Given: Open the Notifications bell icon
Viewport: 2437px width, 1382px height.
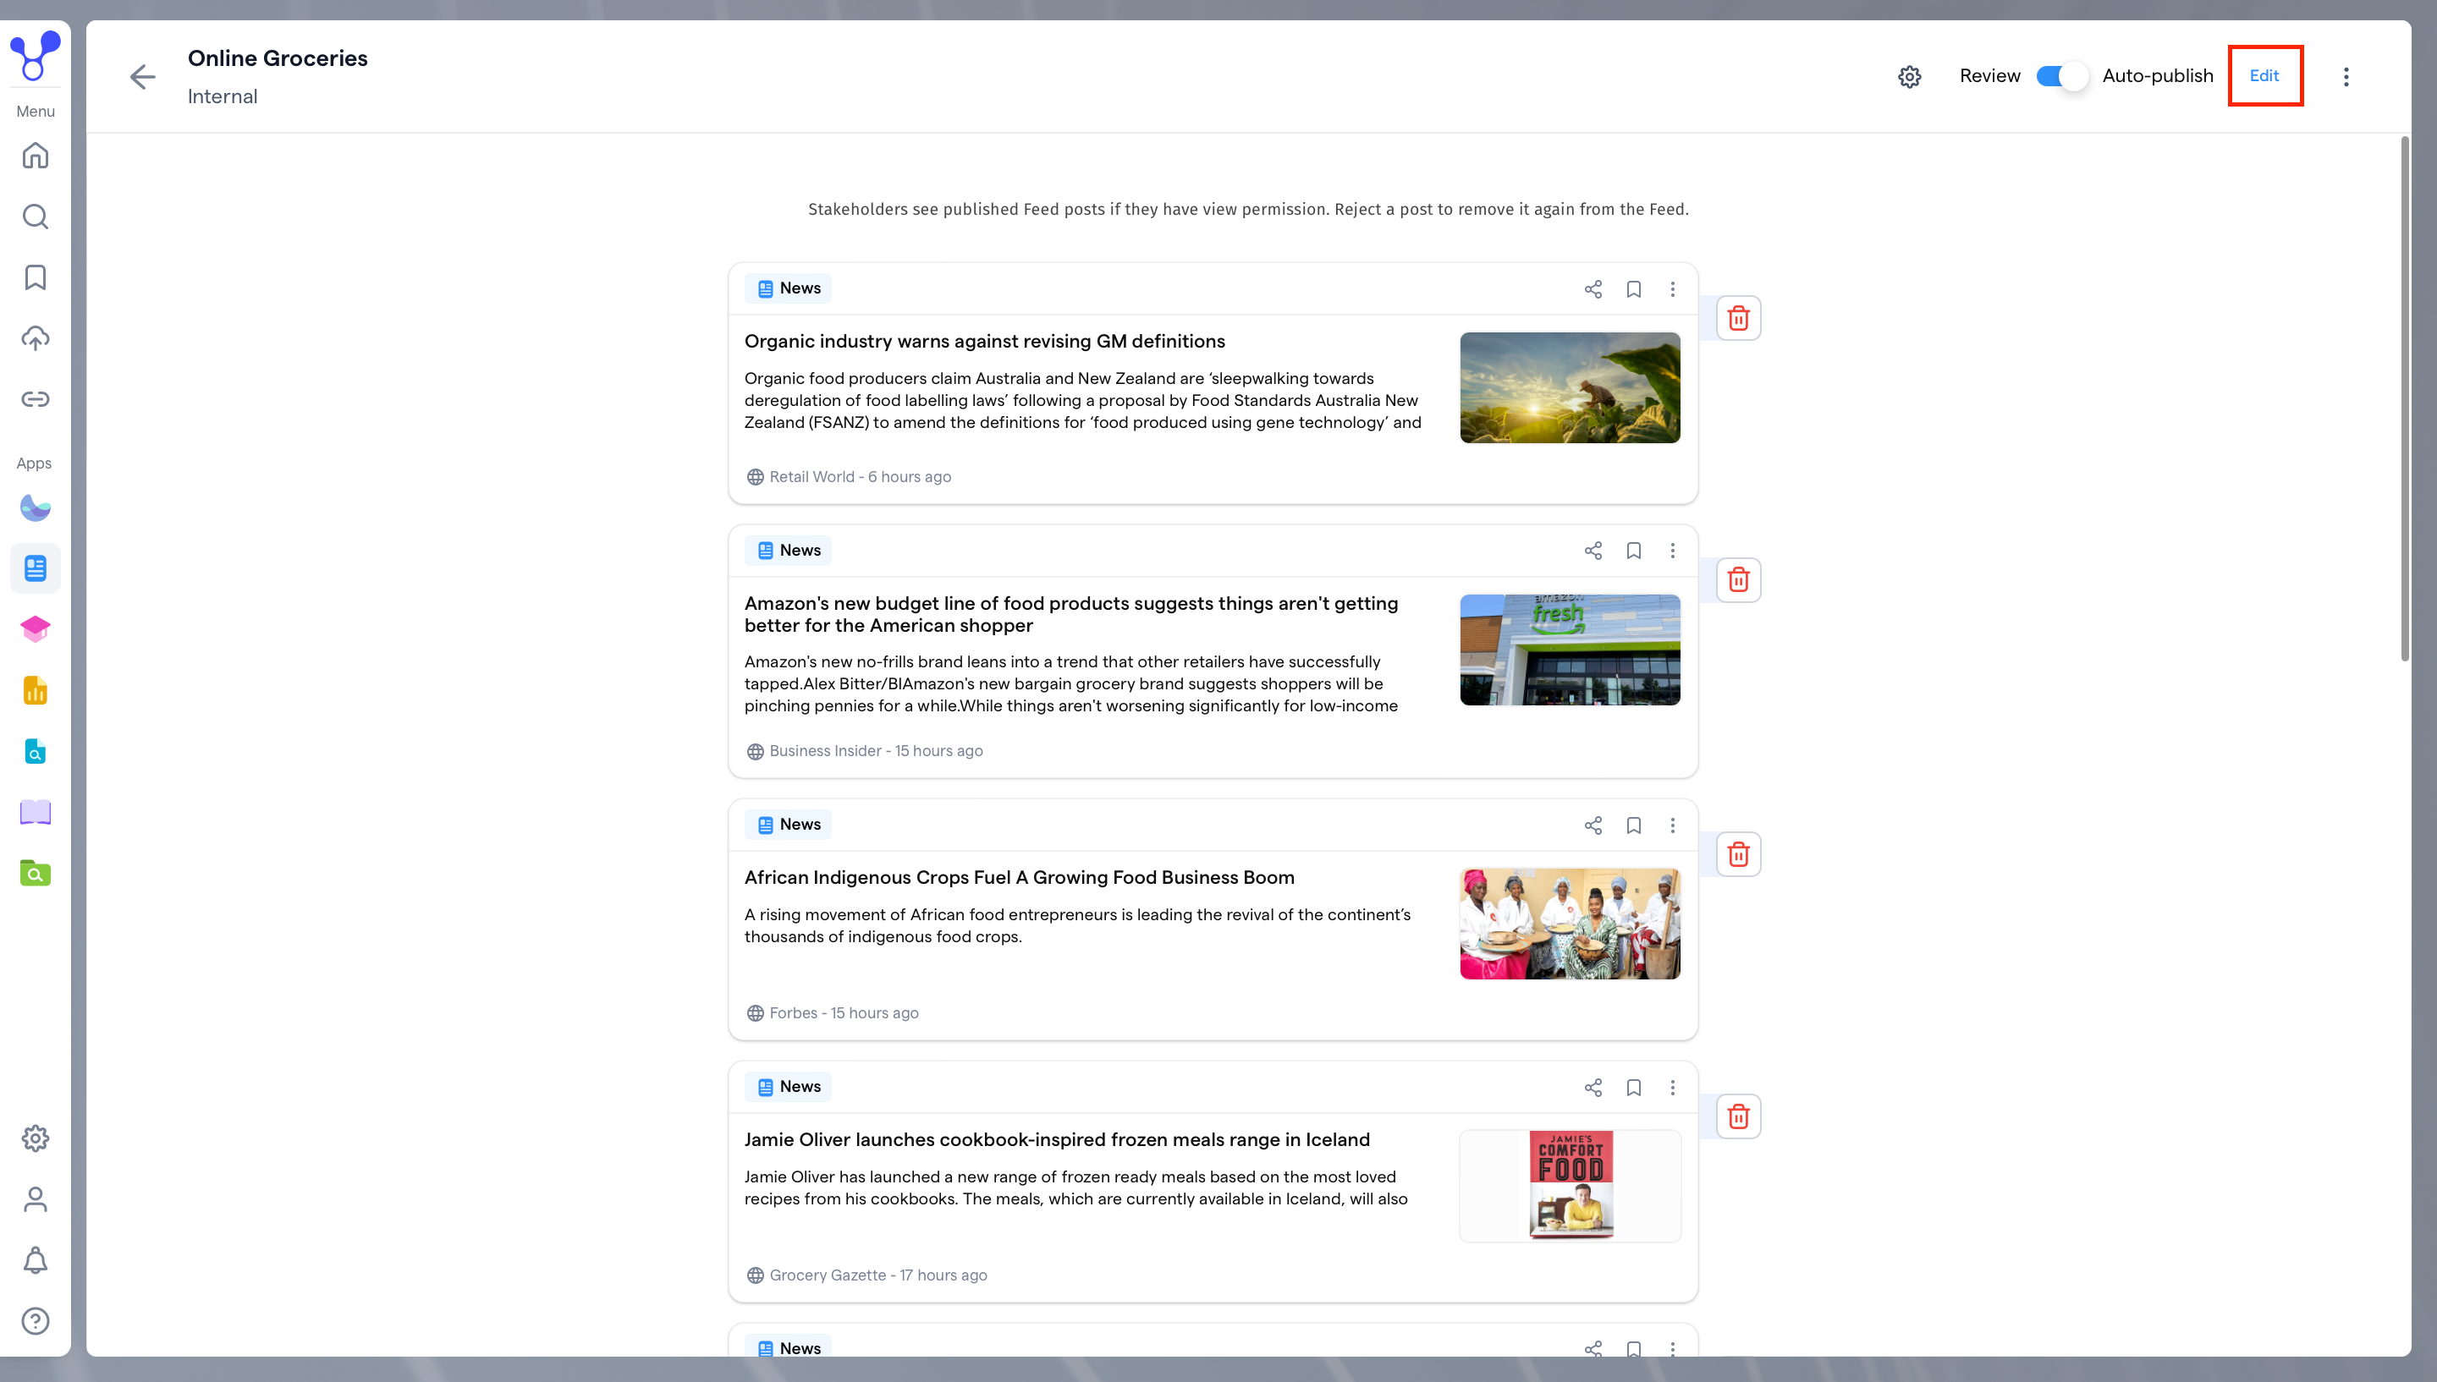Looking at the screenshot, I should (36, 1259).
